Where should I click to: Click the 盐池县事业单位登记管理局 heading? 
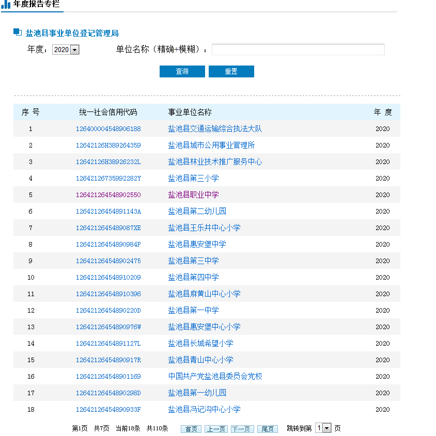[72, 33]
